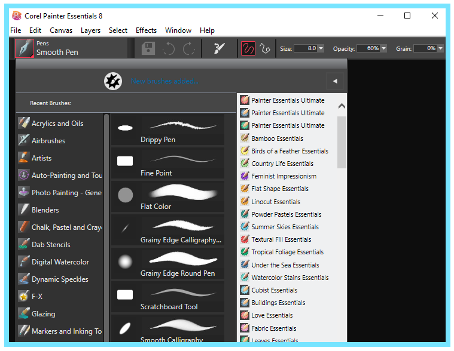Collapse the brush pack panel arrow

pyautogui.click(x=335, y=81)
